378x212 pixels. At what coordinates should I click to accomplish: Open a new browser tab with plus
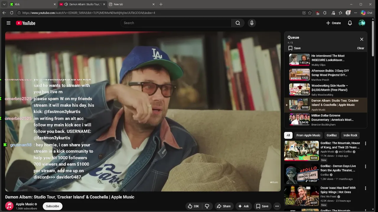click(x=161, y=4)
